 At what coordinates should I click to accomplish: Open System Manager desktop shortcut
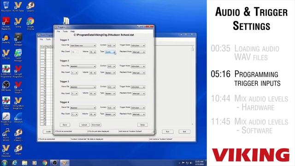click(18, 40)
